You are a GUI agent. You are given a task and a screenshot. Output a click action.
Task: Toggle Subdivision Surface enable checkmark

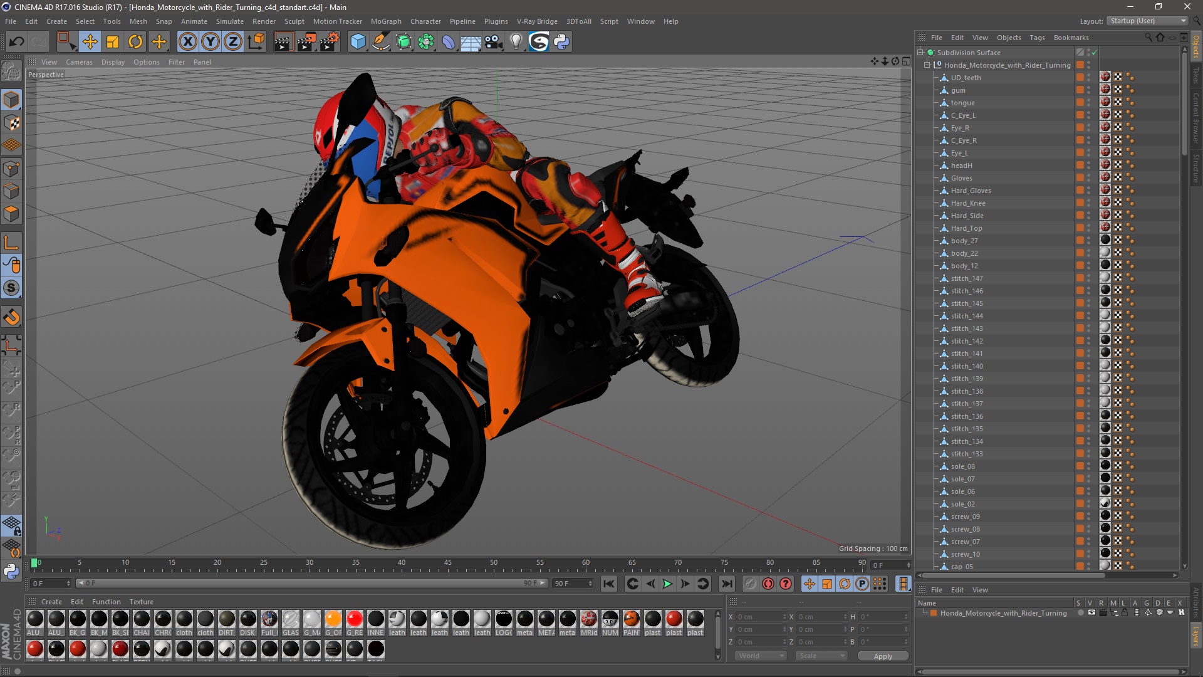(x=1095, y=53)
